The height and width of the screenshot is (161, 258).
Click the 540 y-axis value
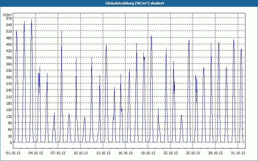(x=9, y=25)
